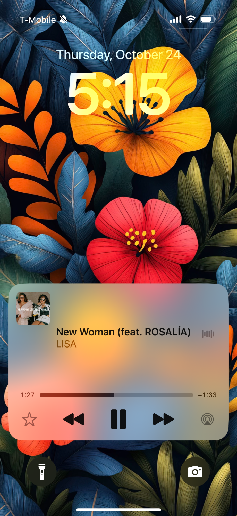Tap the audio waveform indicator icon
Image resolution: width=237 pixels, height=516 pixels.
(208, 334)
